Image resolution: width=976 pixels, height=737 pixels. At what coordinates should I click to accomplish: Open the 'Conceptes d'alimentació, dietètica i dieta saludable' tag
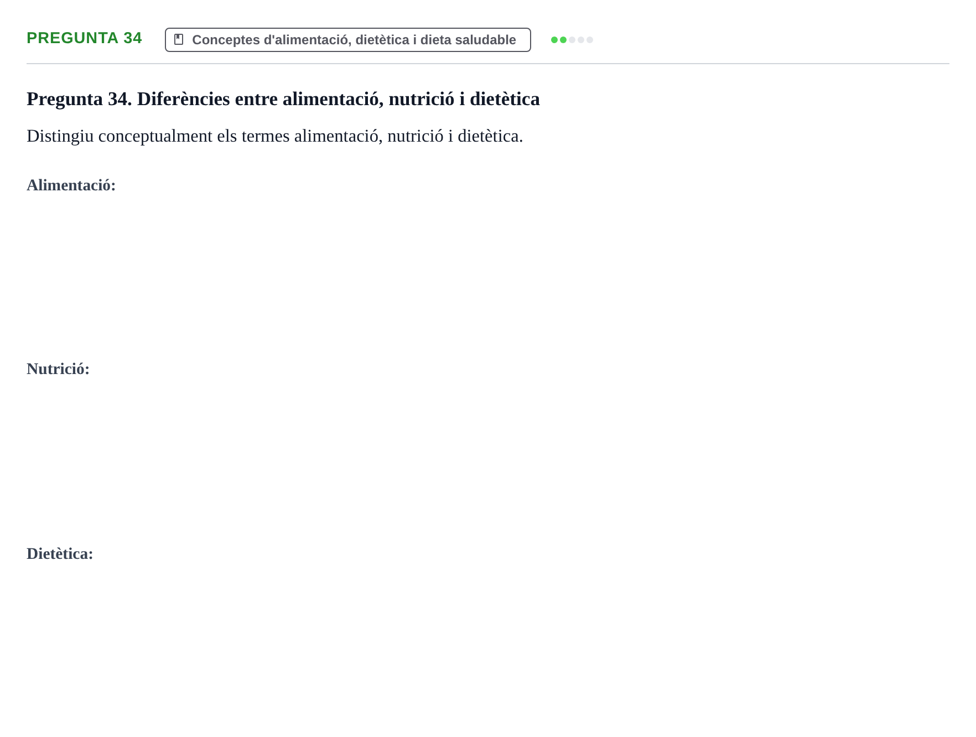pyautogui.click(x=347, y=40)
